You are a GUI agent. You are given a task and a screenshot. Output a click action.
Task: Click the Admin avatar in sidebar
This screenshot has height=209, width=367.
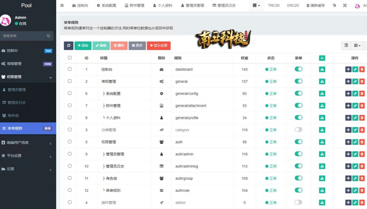point(5,20)
